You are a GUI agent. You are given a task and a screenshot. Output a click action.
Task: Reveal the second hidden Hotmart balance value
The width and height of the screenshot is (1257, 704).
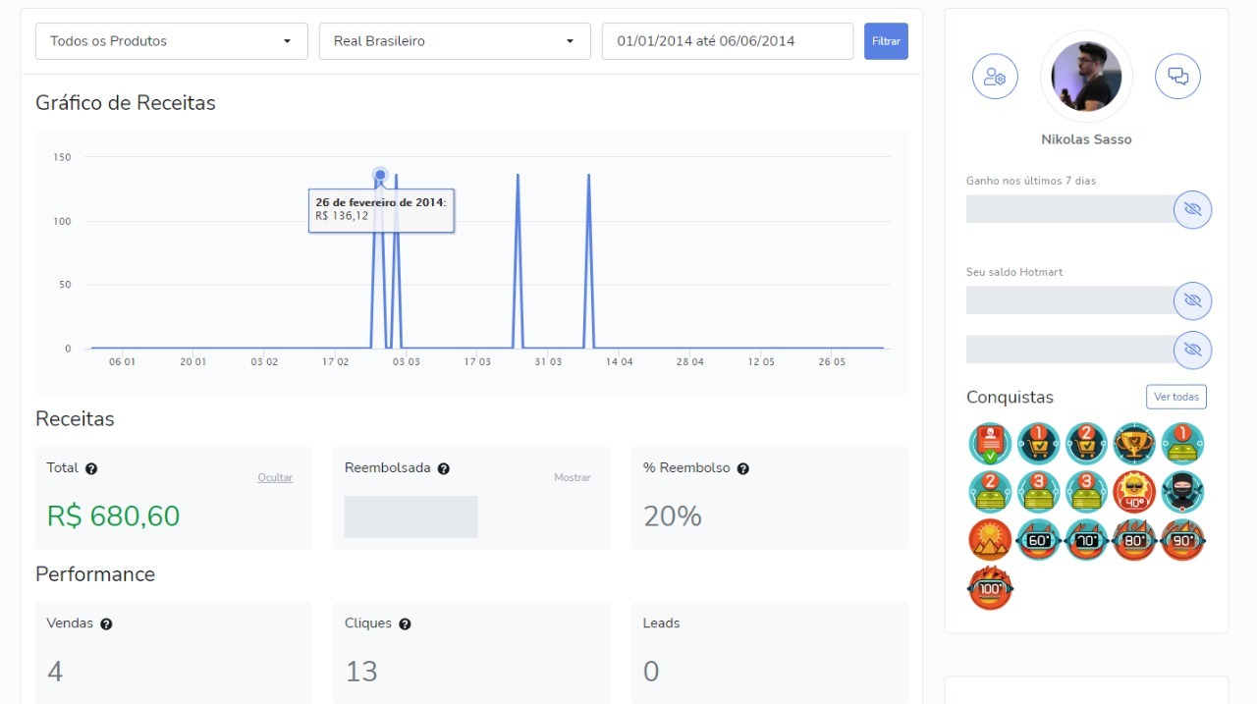1192,350
